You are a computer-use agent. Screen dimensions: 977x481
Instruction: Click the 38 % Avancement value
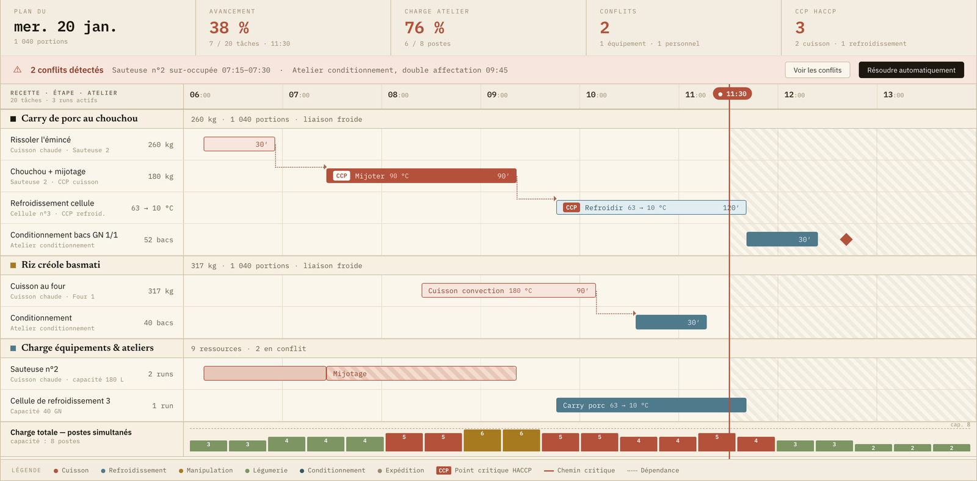(x=229, y=28)
